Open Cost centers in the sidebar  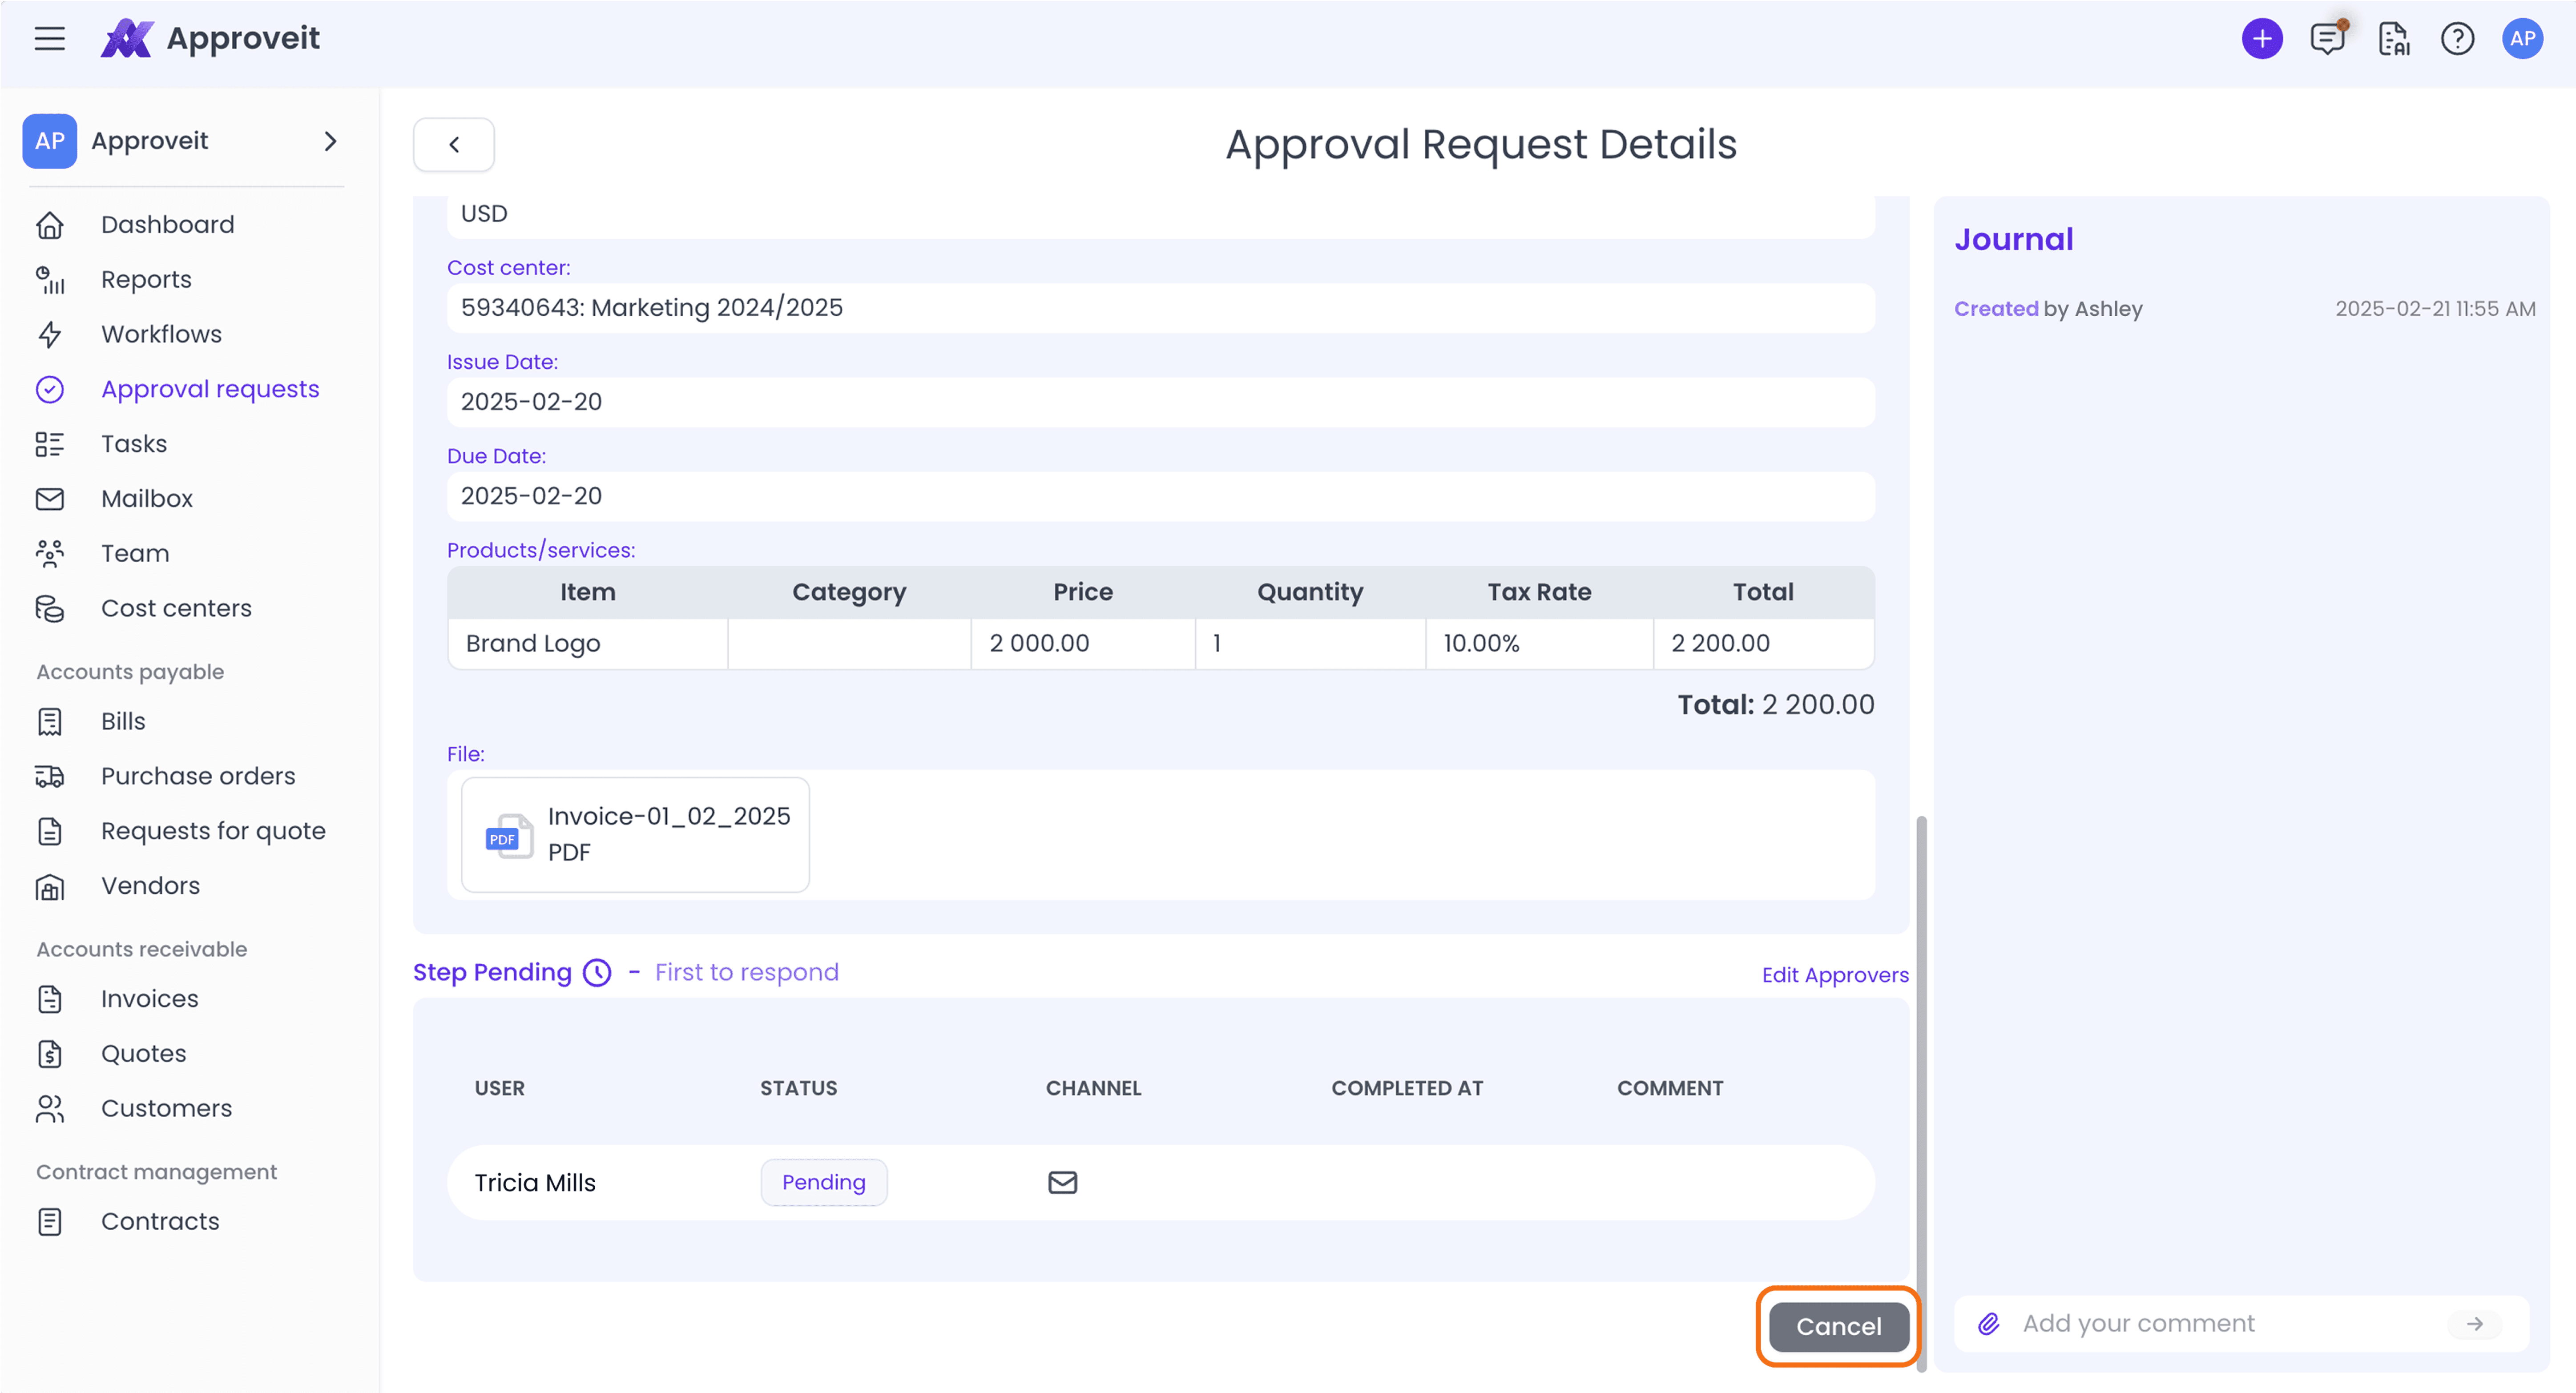point(176,609)
